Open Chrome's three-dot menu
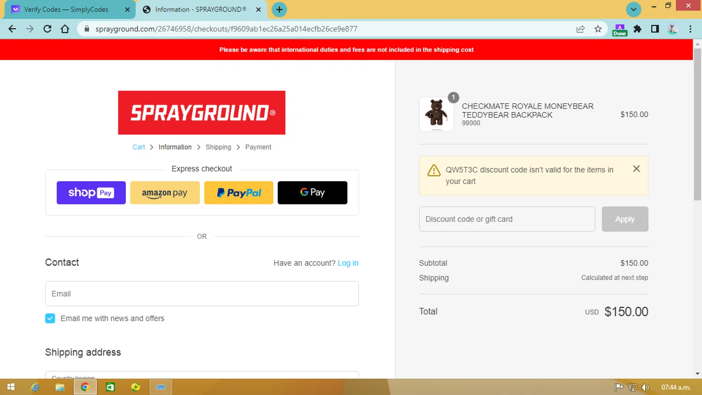Viewport: 702px width, 395px height. click(x=690, y=29)
